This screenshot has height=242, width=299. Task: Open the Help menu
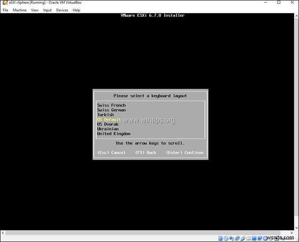point(76,10)
